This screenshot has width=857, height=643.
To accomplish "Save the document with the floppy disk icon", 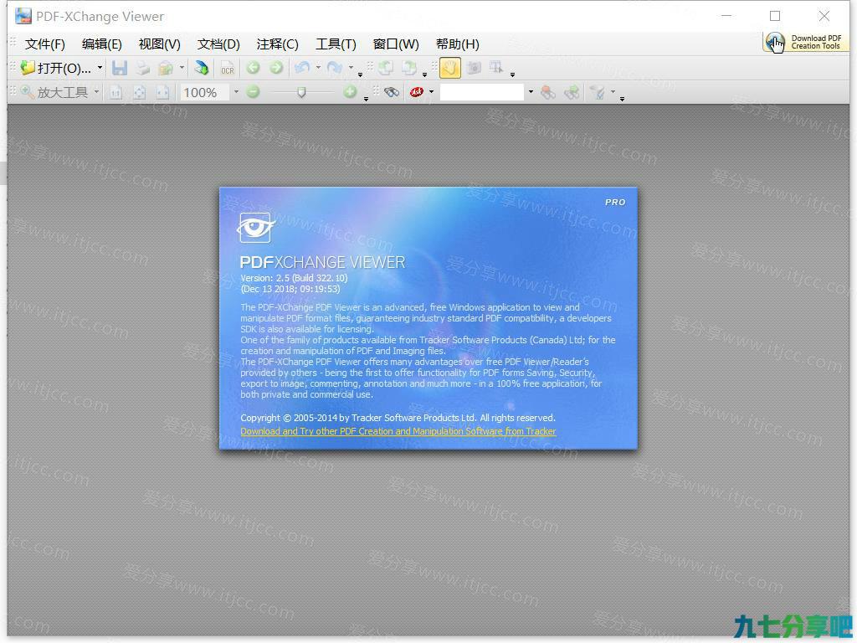I will click(119, 68).
